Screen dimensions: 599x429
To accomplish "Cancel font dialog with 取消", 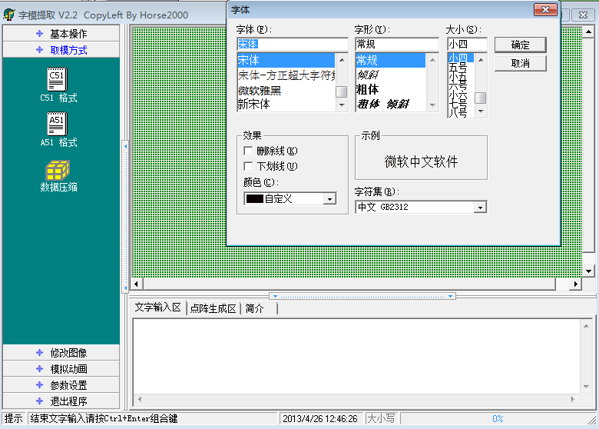I will 521,64.
